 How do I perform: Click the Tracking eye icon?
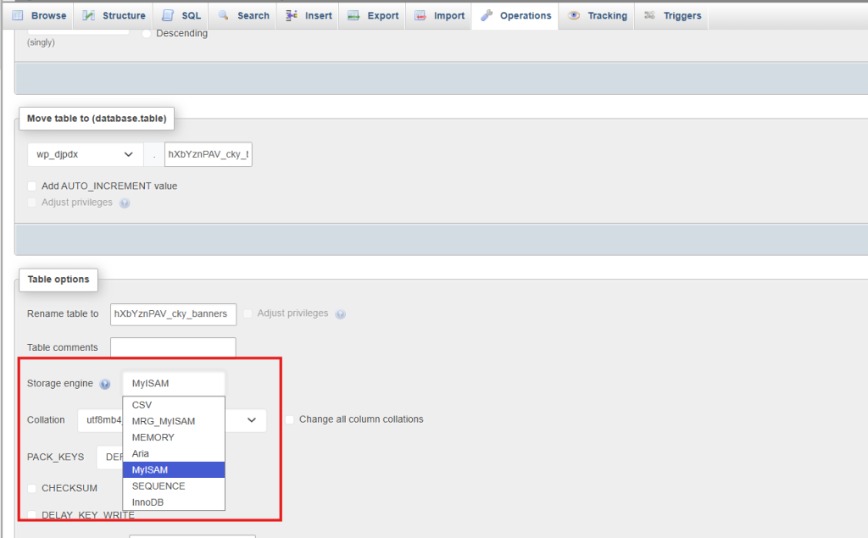(x=575, y=15)
